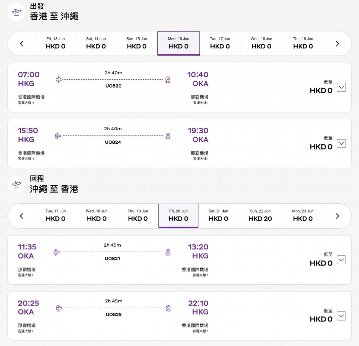Select Fri, 13 Jun departure date
The width and height of the screenshot is (359, 346).
[x=55, y=43]
